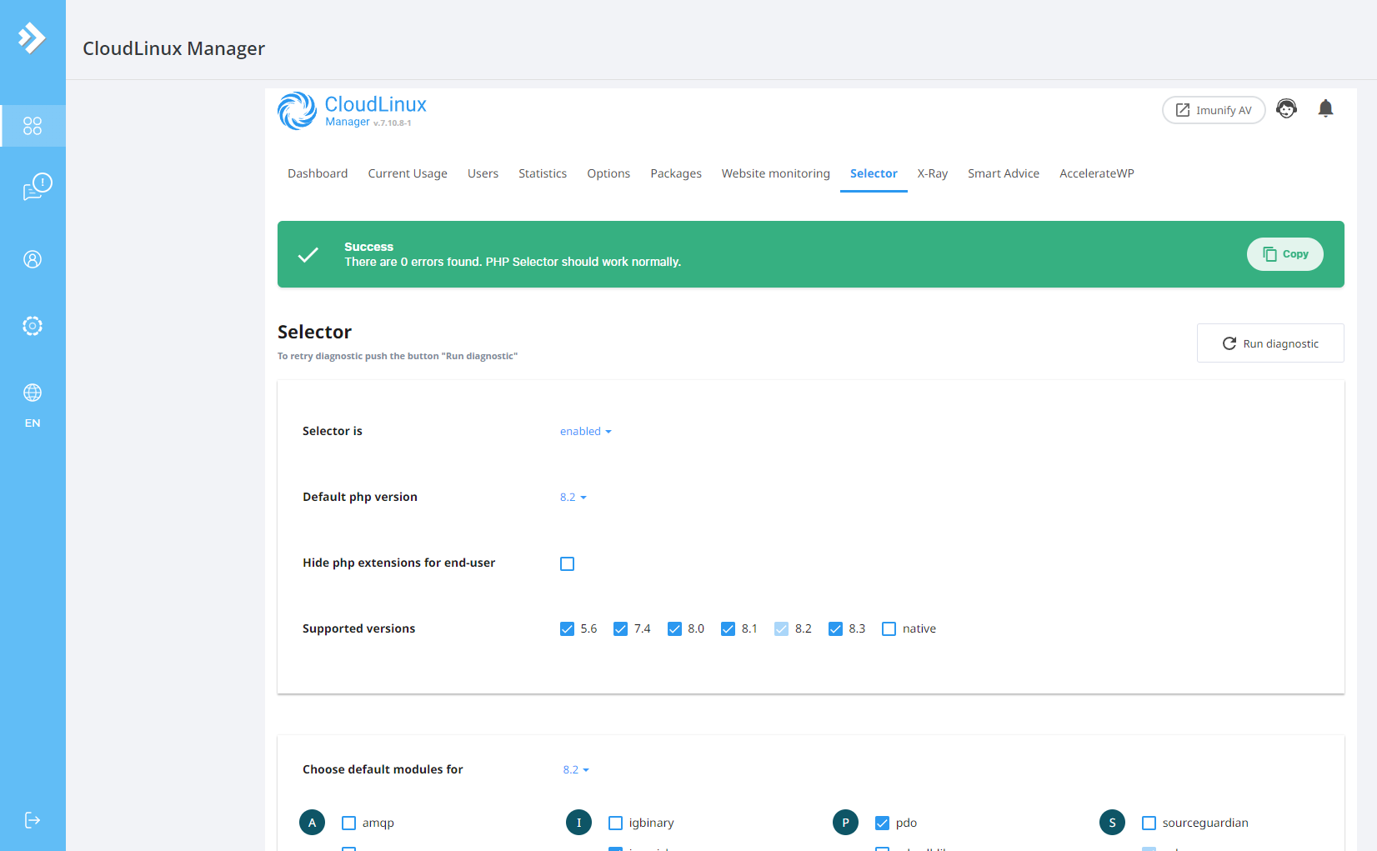Open the Current Usage tab

click(408, 173)
